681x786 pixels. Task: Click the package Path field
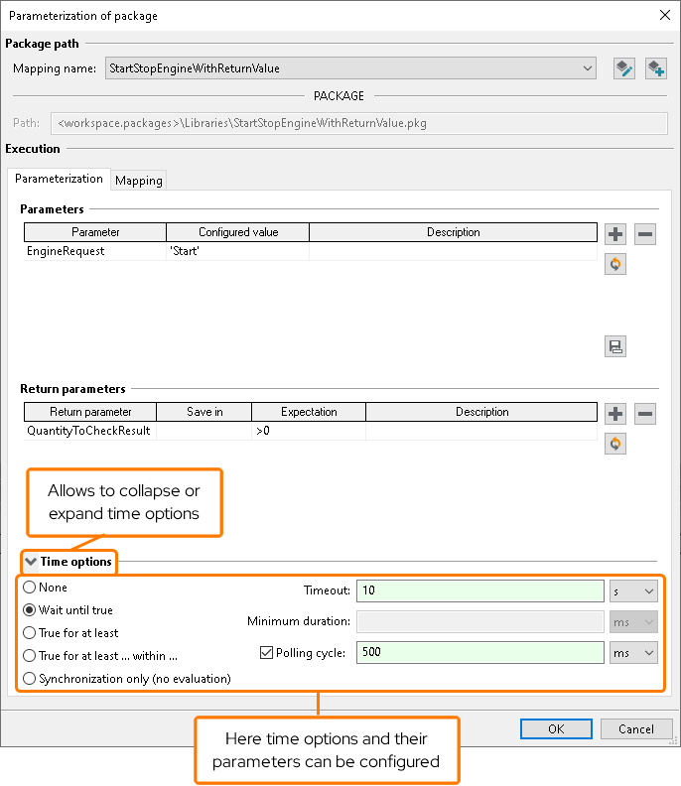coord(359,123)
